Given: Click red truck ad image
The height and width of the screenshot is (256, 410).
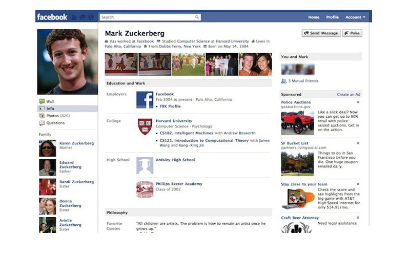Looking at the screenshot, I should 298,123.
